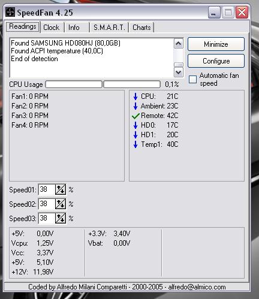Click the 'Found SAMSUNG HD080HJ (80,0GB)' log line

tap(65, 43)
